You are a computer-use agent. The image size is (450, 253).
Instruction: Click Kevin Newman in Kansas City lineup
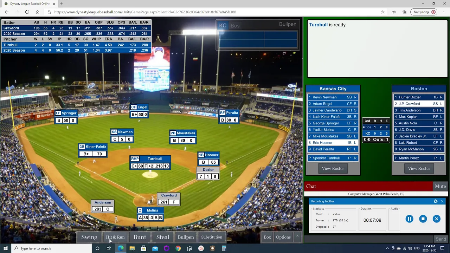tap(333, 97)
